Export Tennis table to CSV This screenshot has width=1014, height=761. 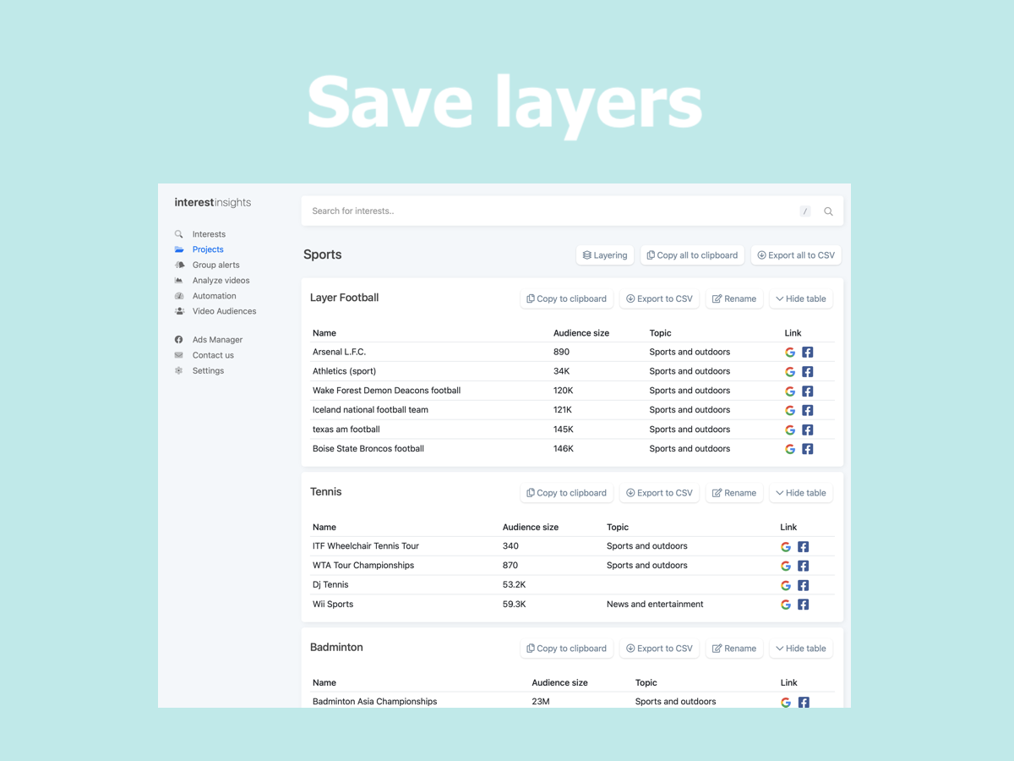coord(659,493)
